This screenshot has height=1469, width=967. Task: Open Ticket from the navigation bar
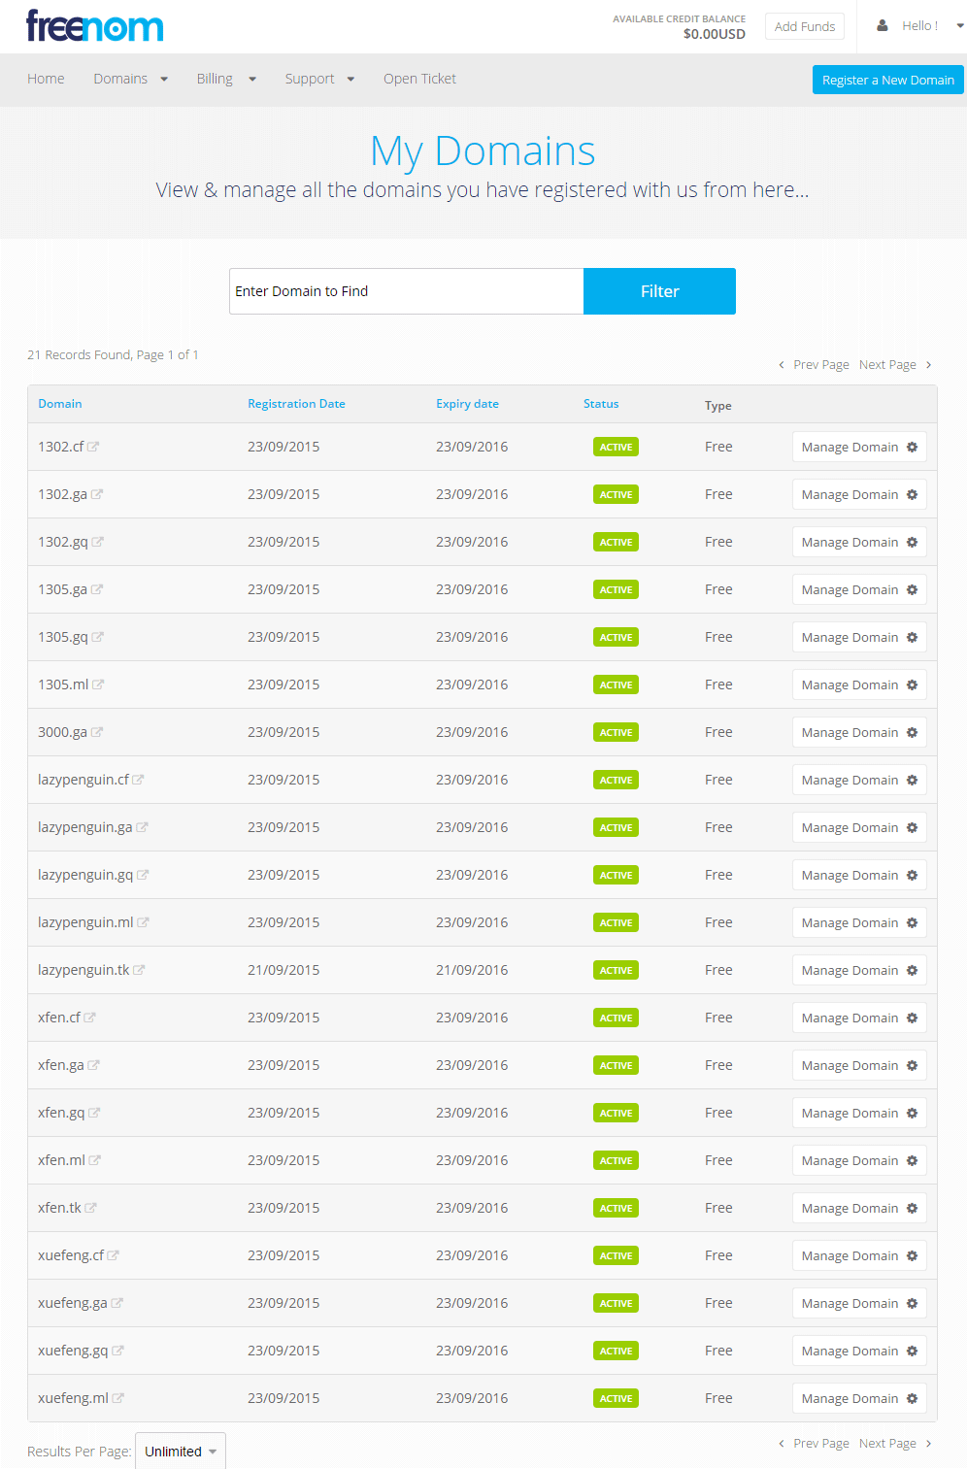(x=419, y=79)
